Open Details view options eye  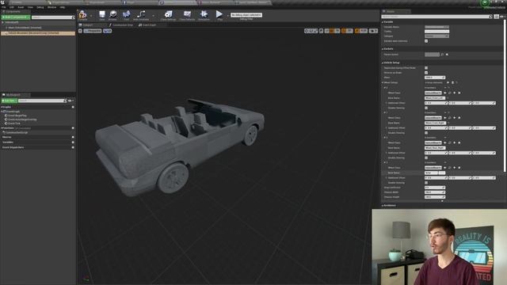(502, 17)
